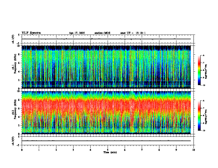The width and height of the screenshot is (218, 168).
Task: Select the "start UT = 15:10:1" text
Action: click(133, 33)
